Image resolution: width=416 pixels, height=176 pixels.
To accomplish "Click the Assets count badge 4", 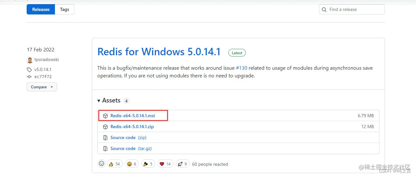I will click(126, 101).
